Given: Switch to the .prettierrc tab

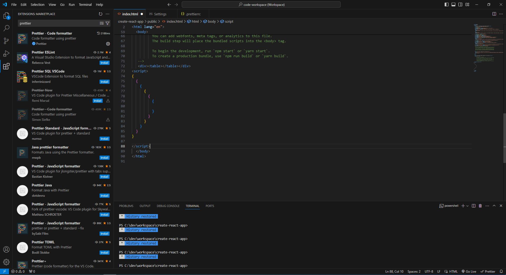Looking at the screenshot, I should click(193, 14).
